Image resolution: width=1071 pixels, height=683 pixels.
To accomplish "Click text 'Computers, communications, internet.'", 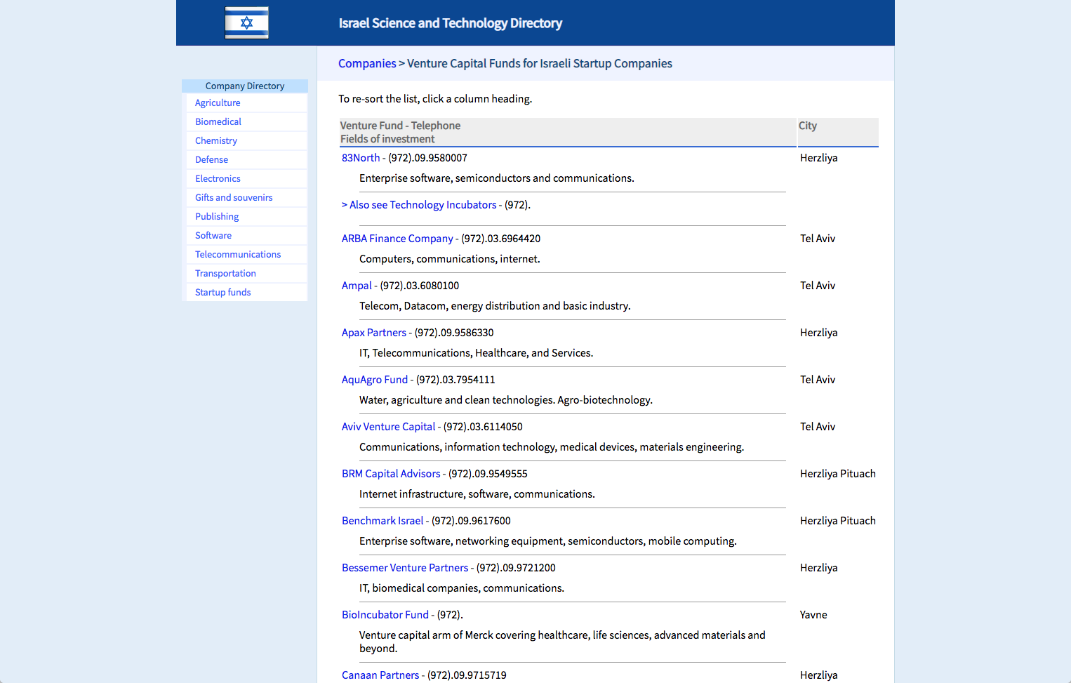I will pos(450,259).
